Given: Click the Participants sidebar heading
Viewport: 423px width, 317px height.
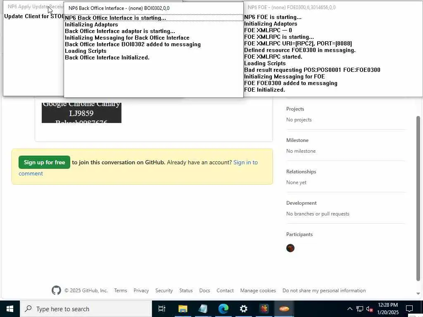Looking at the screenshot, I should tap(299, 234).
